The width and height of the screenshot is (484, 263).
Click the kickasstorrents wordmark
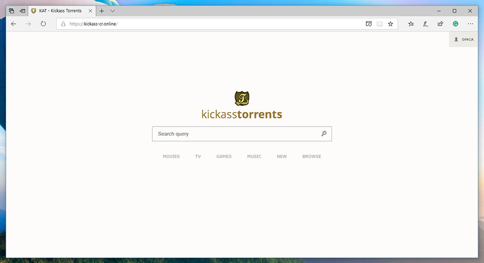(242, 114)
